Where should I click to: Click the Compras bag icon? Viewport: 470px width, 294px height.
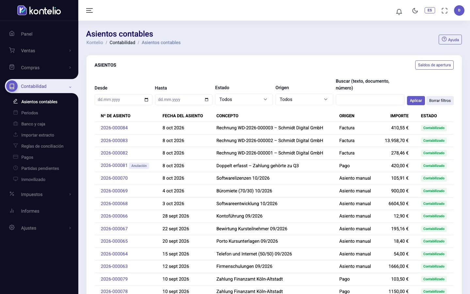12,67
